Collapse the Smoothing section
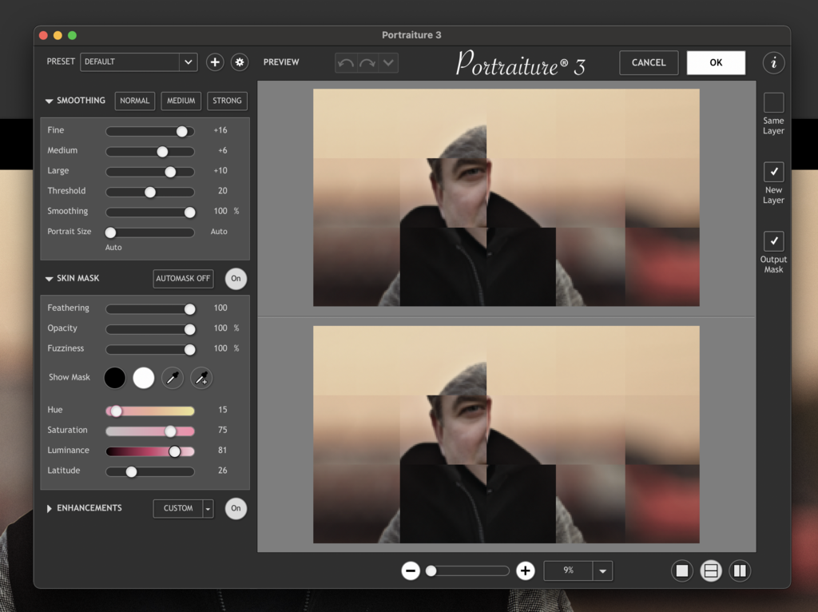The image size is (818, 612). click(49, 101)
